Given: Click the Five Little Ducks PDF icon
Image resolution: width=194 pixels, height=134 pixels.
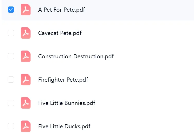Looking at the screenshot, I should click(x=26, y=126).
